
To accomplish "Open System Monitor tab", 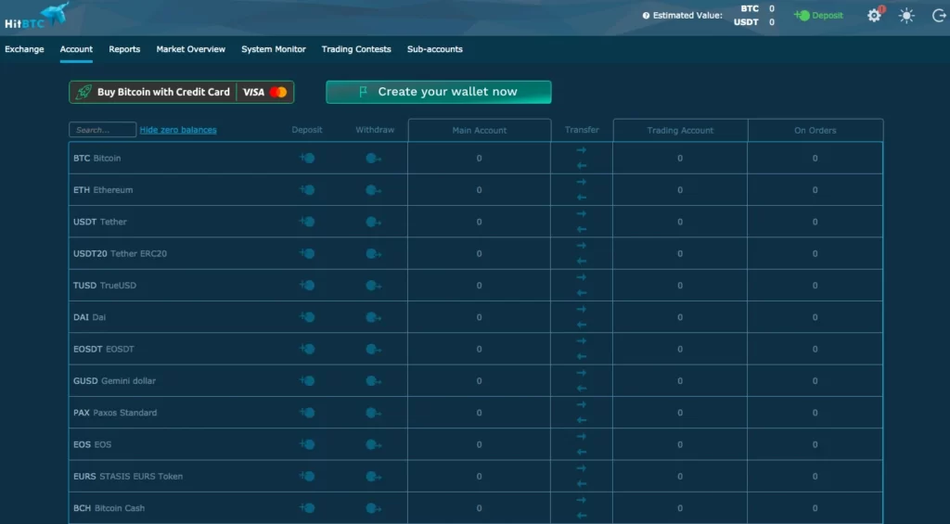I will point(274,49).
